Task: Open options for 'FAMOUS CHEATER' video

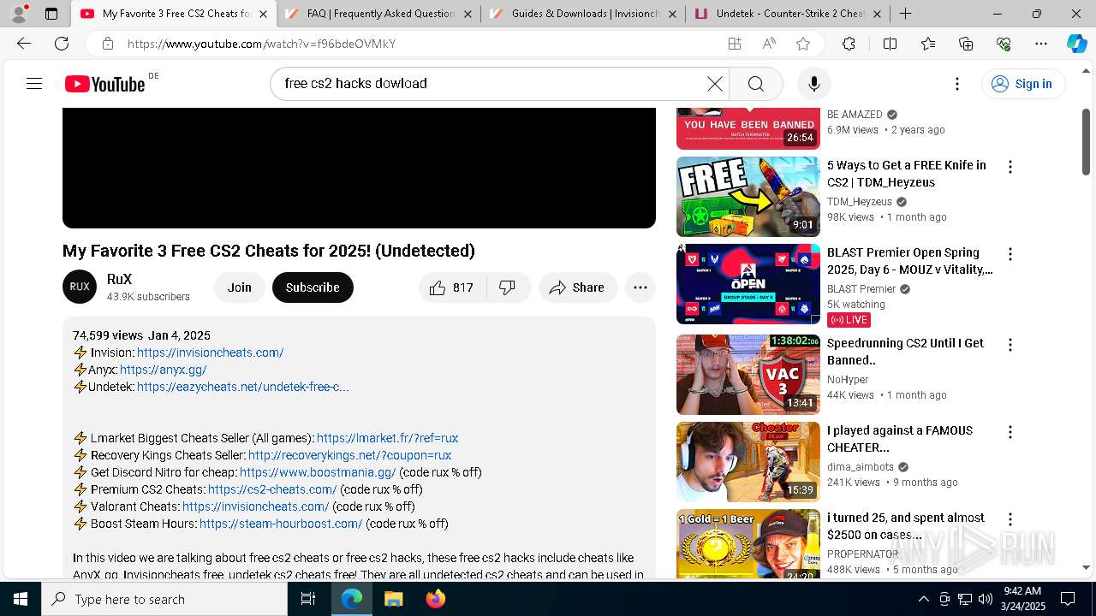Action: click(x=1010, y=432)
